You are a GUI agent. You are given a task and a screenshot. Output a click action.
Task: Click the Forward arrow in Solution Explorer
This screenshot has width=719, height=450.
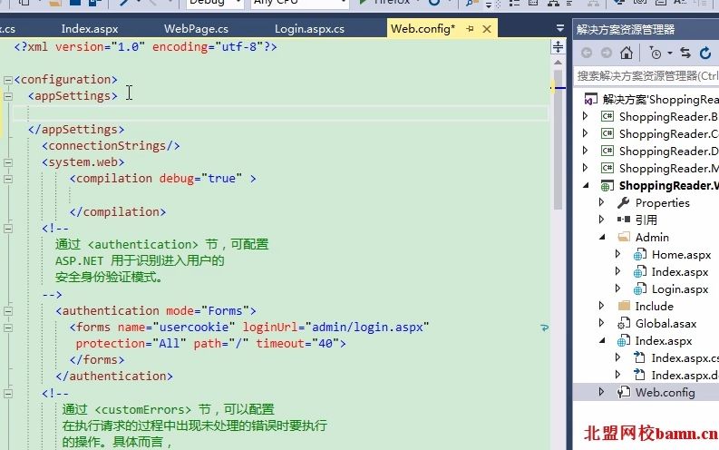point(607,54)
